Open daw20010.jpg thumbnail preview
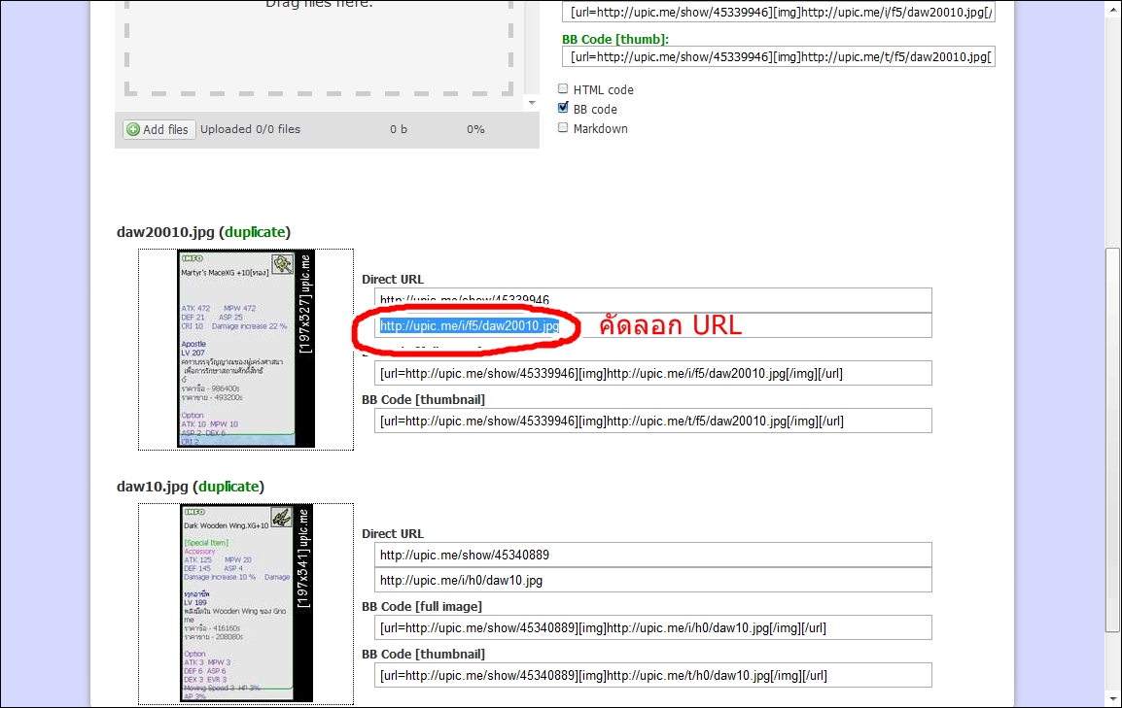Screen dimensions: 1122x708 tap(246, 350)
